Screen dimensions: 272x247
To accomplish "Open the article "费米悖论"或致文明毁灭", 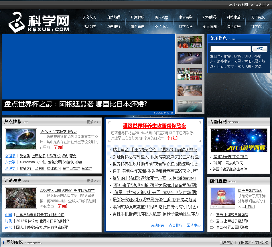I will [58, 132].
